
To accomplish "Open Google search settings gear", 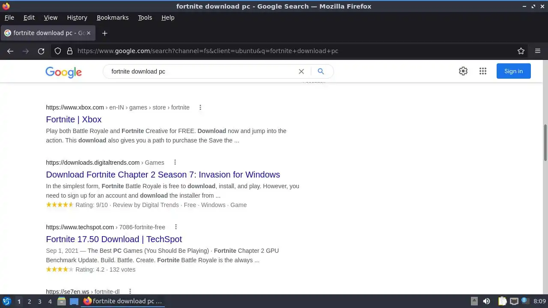I will [463, 71].
